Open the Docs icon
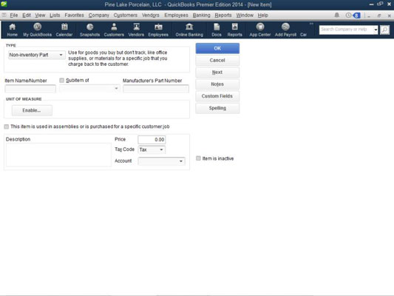 tap(217, 30)
